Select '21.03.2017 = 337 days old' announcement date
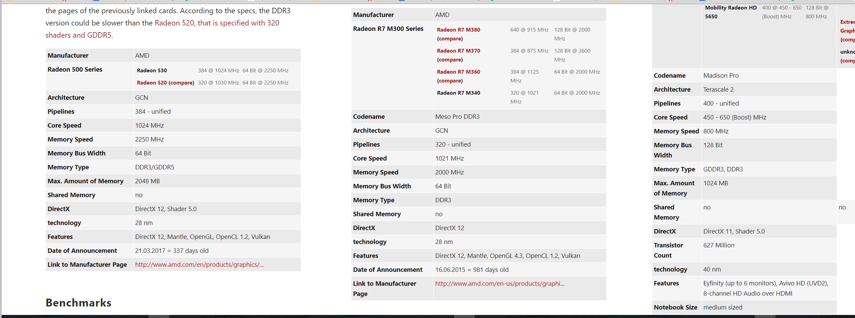 click(x=172, y=251)
